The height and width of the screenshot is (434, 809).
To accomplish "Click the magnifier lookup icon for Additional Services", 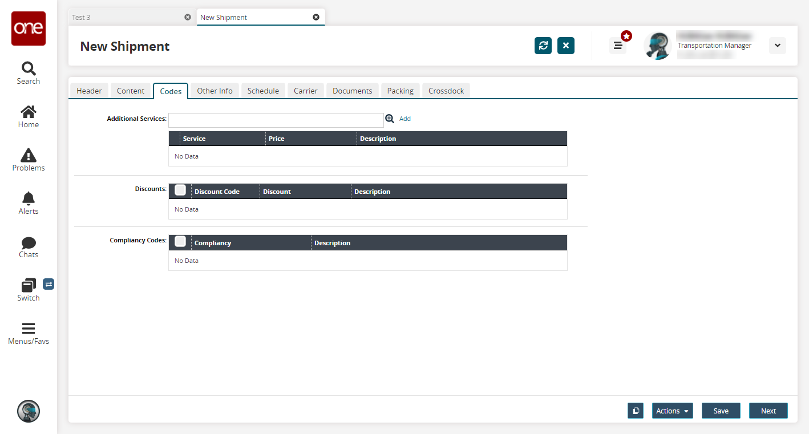I will (390, 119).
